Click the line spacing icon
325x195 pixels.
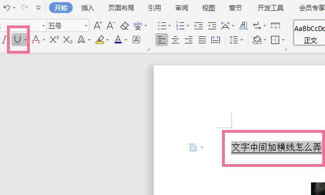pyautogui.click(x=233, y=40)
